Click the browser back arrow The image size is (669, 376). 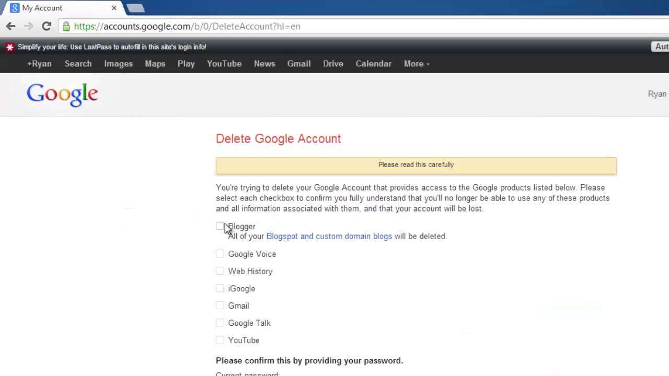pyautogui.click(x=11, y=26)
